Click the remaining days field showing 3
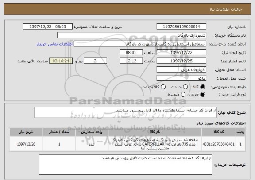The height and width of the screenshot is (180, 255). (x=95, y=61)
